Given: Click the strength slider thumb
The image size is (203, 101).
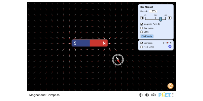Looking at the screenshot, I should 160,19.
